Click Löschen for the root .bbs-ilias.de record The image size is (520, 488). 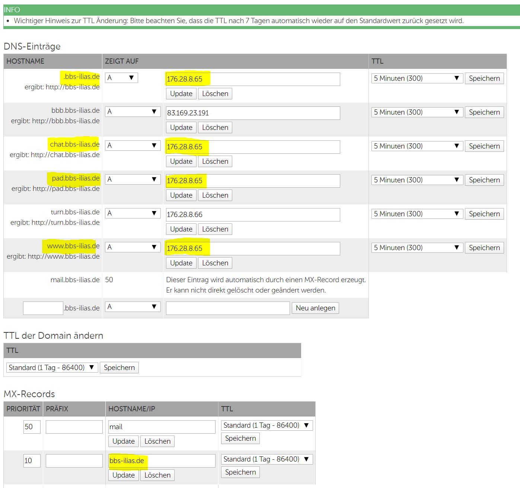tap(215, 94)
